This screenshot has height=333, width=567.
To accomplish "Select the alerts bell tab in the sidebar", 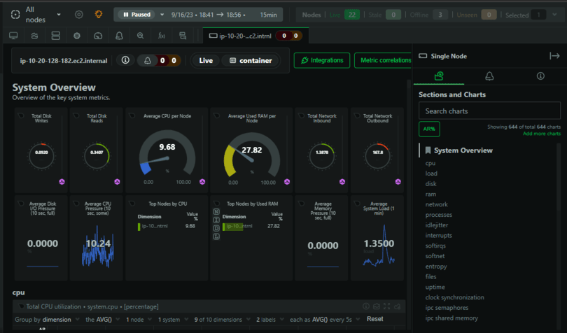I will pos(489,76).
